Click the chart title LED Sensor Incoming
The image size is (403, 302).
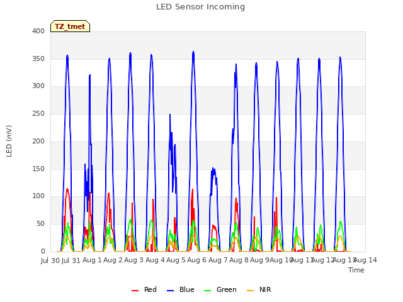click(200, 7)
